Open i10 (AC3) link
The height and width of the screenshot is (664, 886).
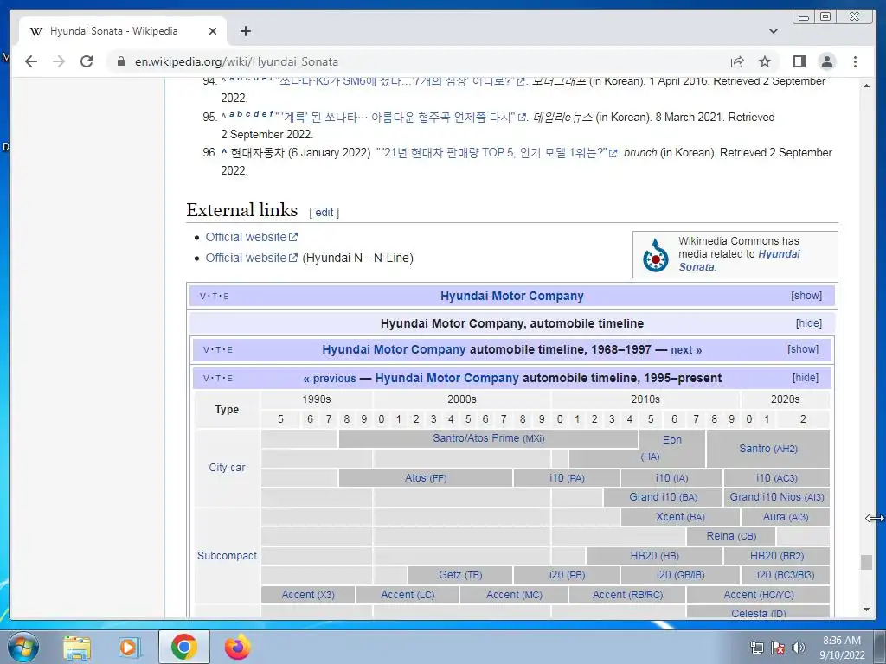click(x=776, y=477)
